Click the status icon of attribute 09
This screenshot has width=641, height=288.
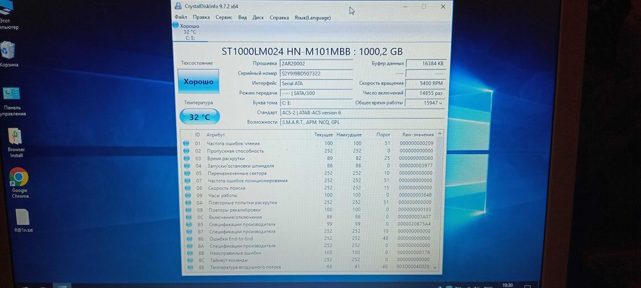point(188,195)
